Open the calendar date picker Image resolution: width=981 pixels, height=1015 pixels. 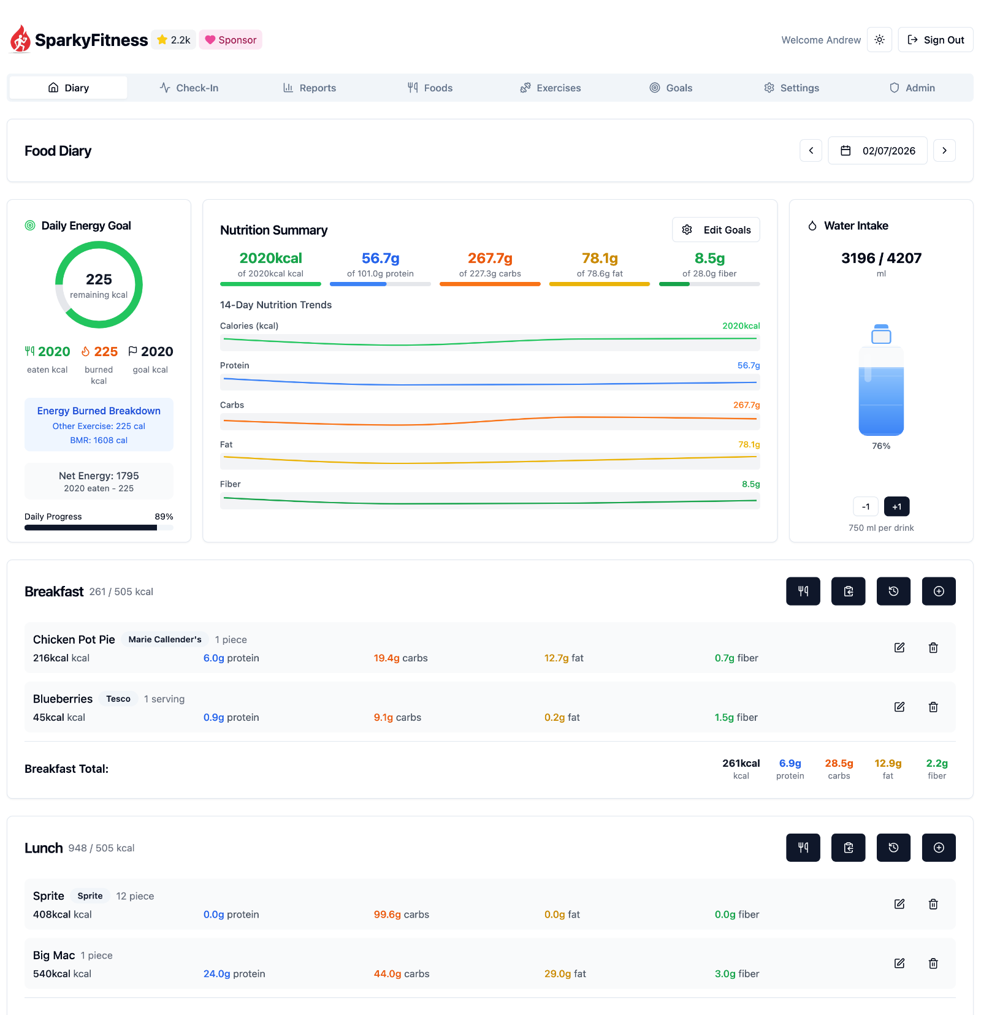(877, 150)
